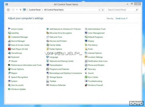Click the BitLocker Drive Encryption icon
The image size is (145, 107).
coord(48,33)
